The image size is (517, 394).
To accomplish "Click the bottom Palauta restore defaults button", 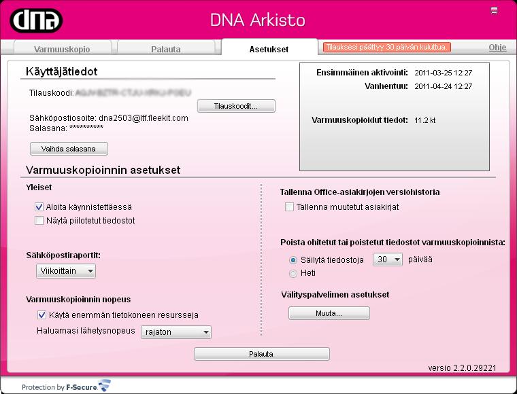I will [x=261, y=354].
